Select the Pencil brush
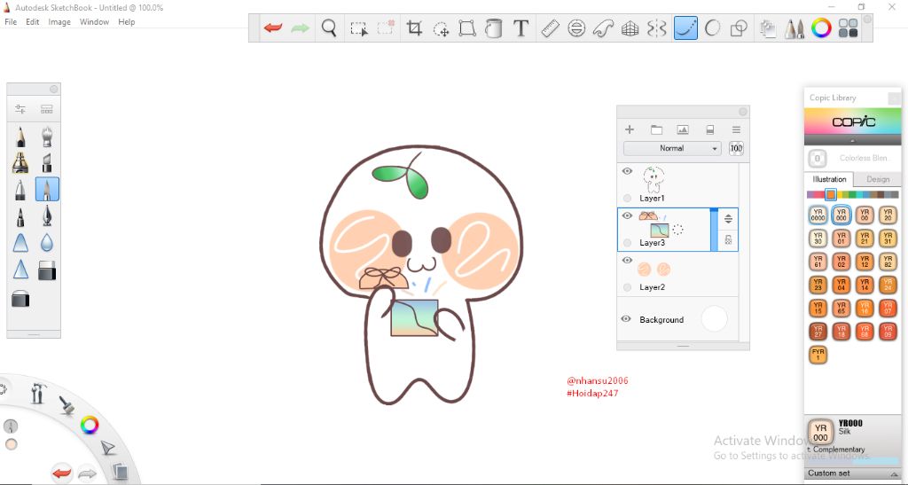908x485 pixels. click(20, 137)
